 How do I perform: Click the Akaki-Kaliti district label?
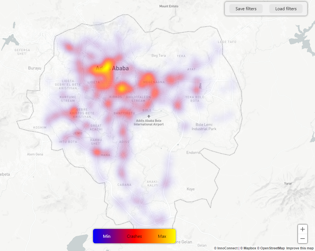click(x=153, y=183)
